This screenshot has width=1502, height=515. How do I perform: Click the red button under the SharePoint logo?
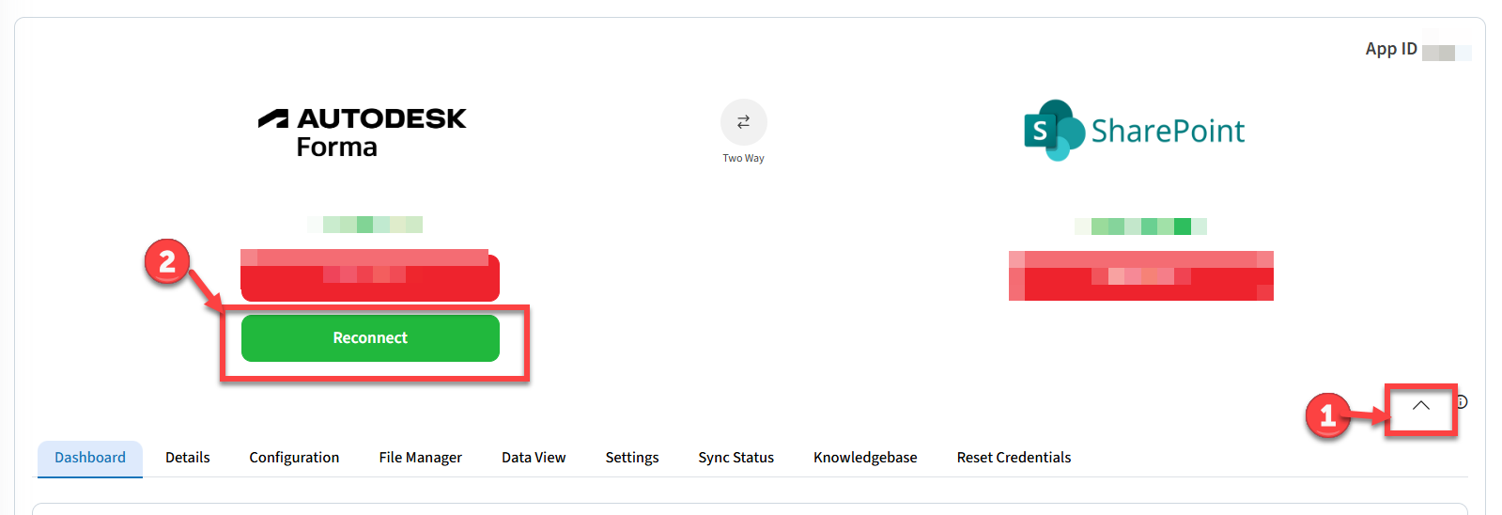click(x=1140, y=276)
